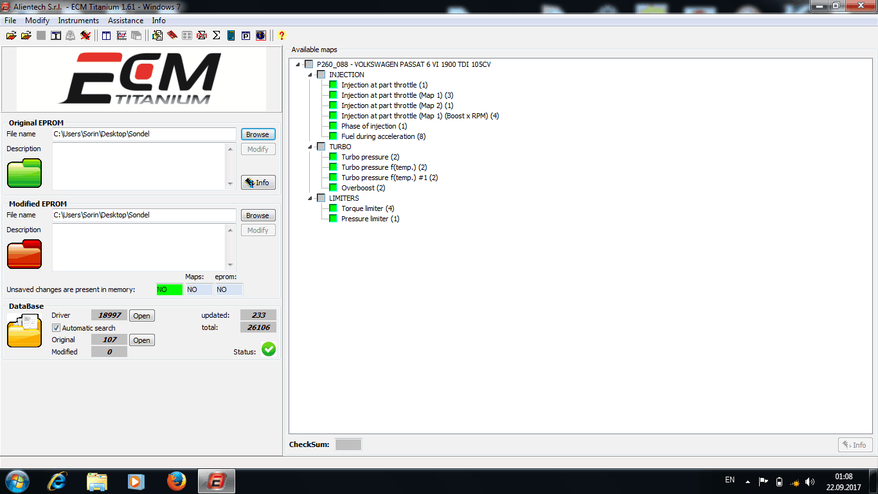Screen dimensions: 878x494
Task: Click the greyed stacked windows toolbar icon
Action: pos(136,35)
